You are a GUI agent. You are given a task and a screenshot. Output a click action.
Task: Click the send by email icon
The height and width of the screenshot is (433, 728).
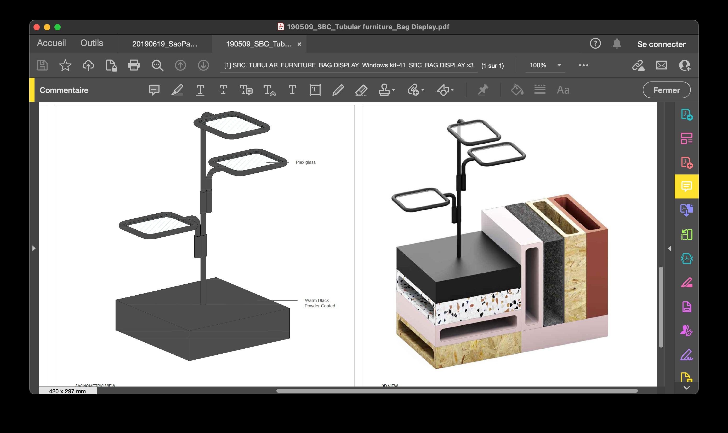(661, 65)
